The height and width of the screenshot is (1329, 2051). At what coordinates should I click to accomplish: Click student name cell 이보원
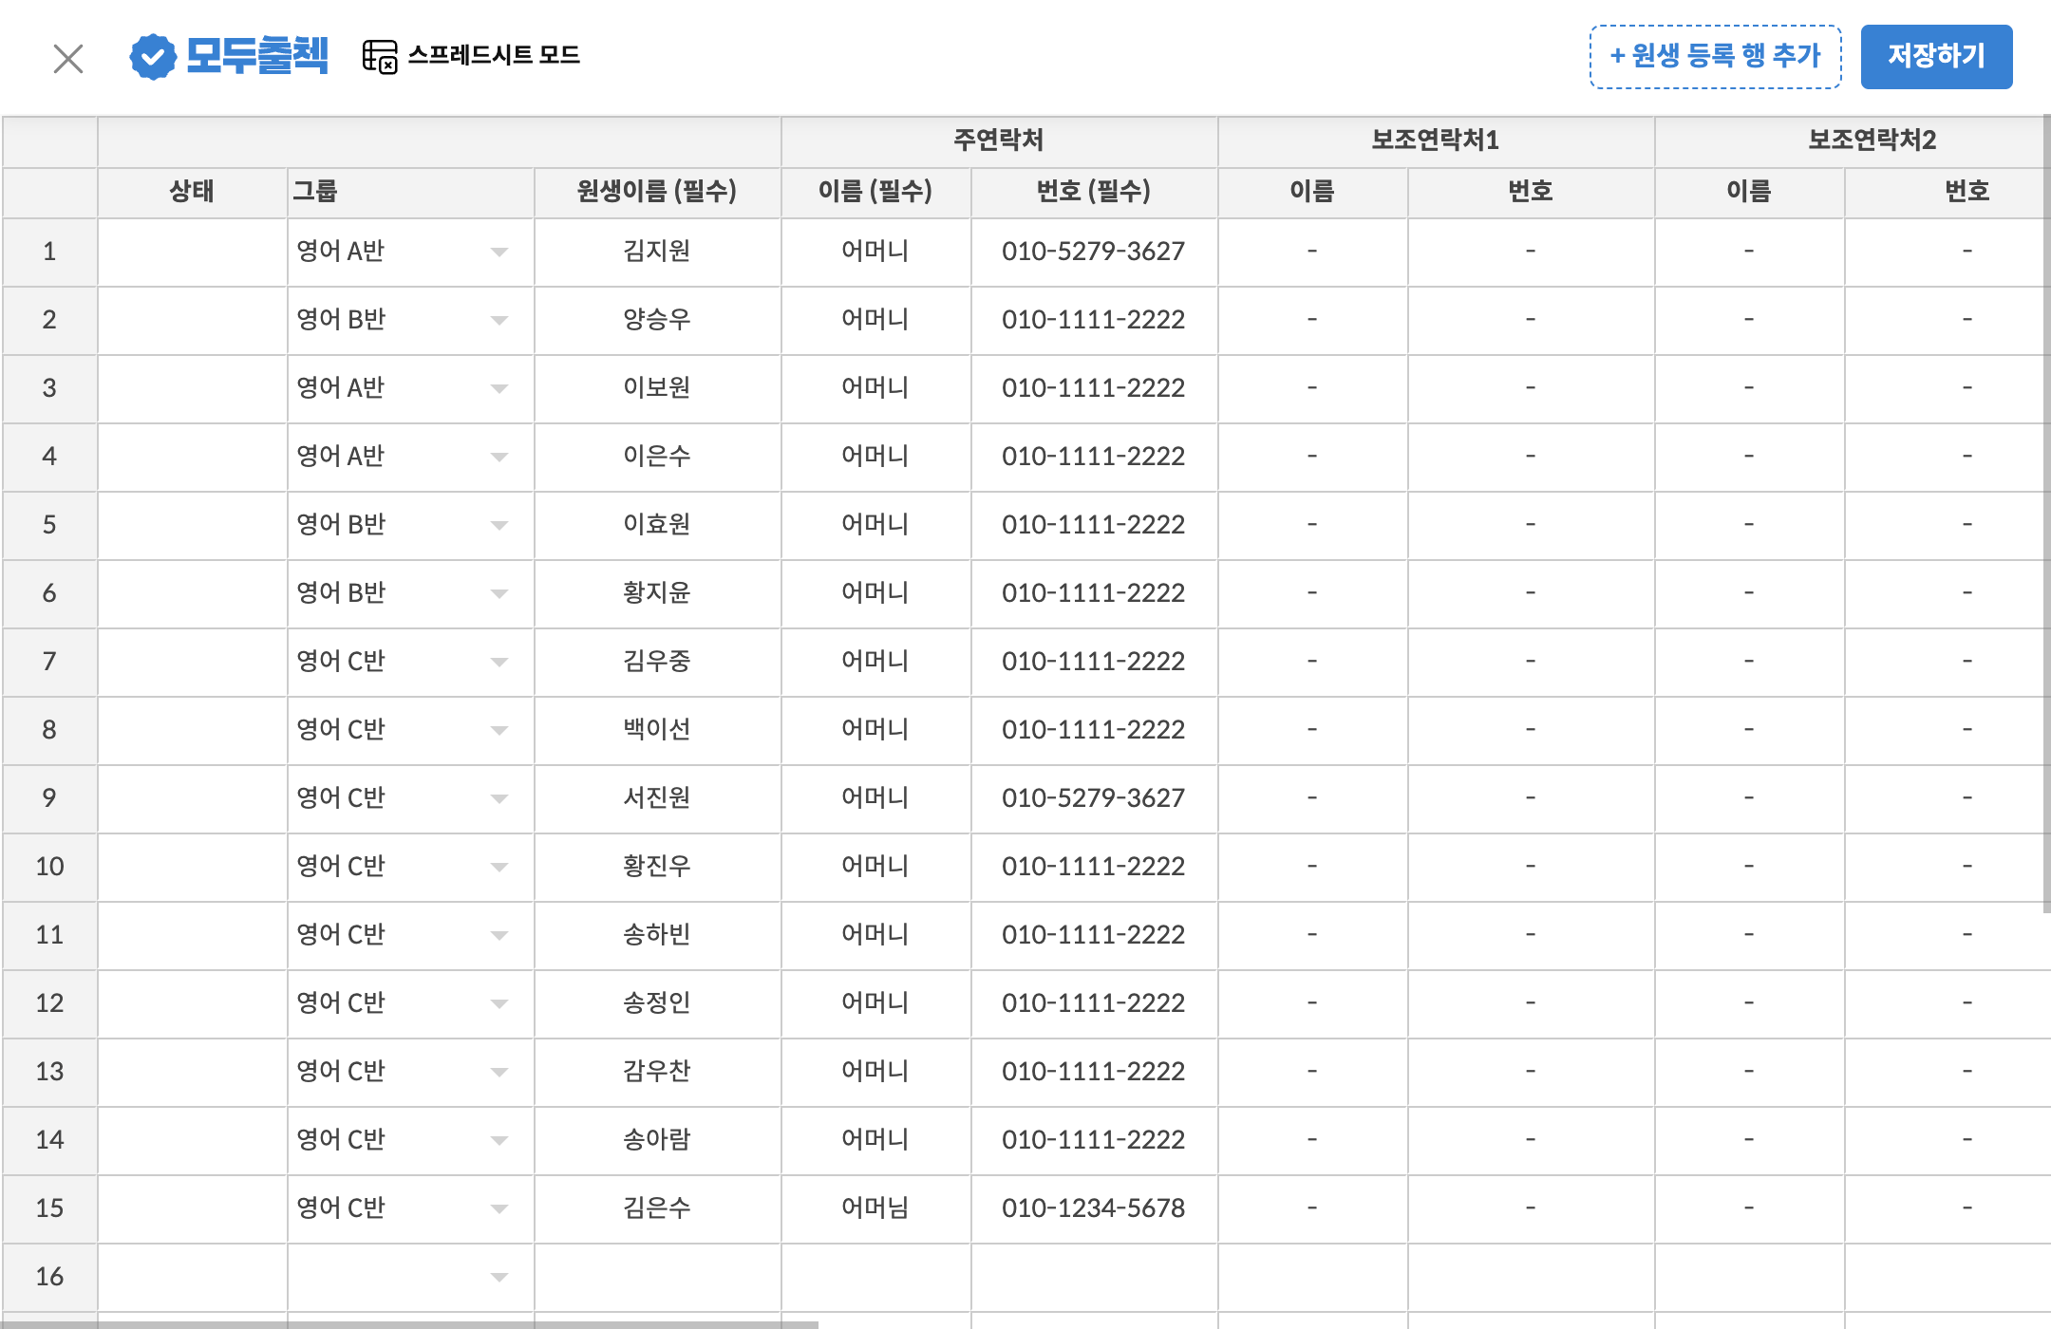(x=657, y=388)
